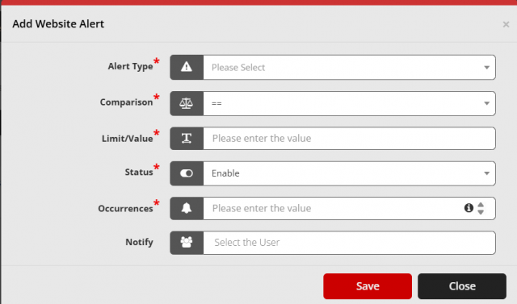
Task: Increase Occurrences with the up arrow
Action: [481, 205]
